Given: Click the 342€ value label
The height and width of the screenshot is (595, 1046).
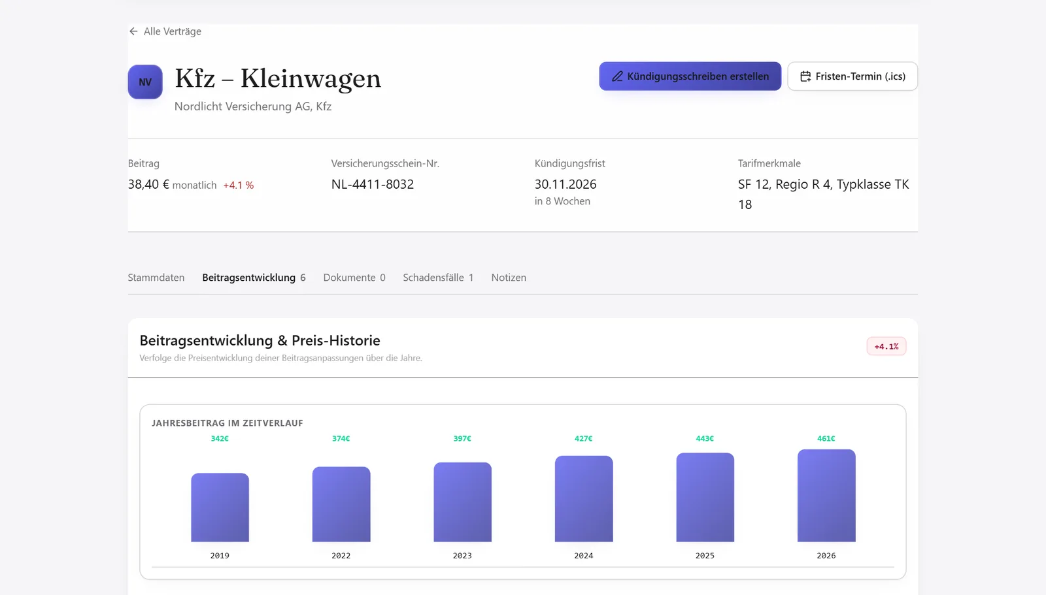Looking at the screenshot, I should (x=220, y=439).
